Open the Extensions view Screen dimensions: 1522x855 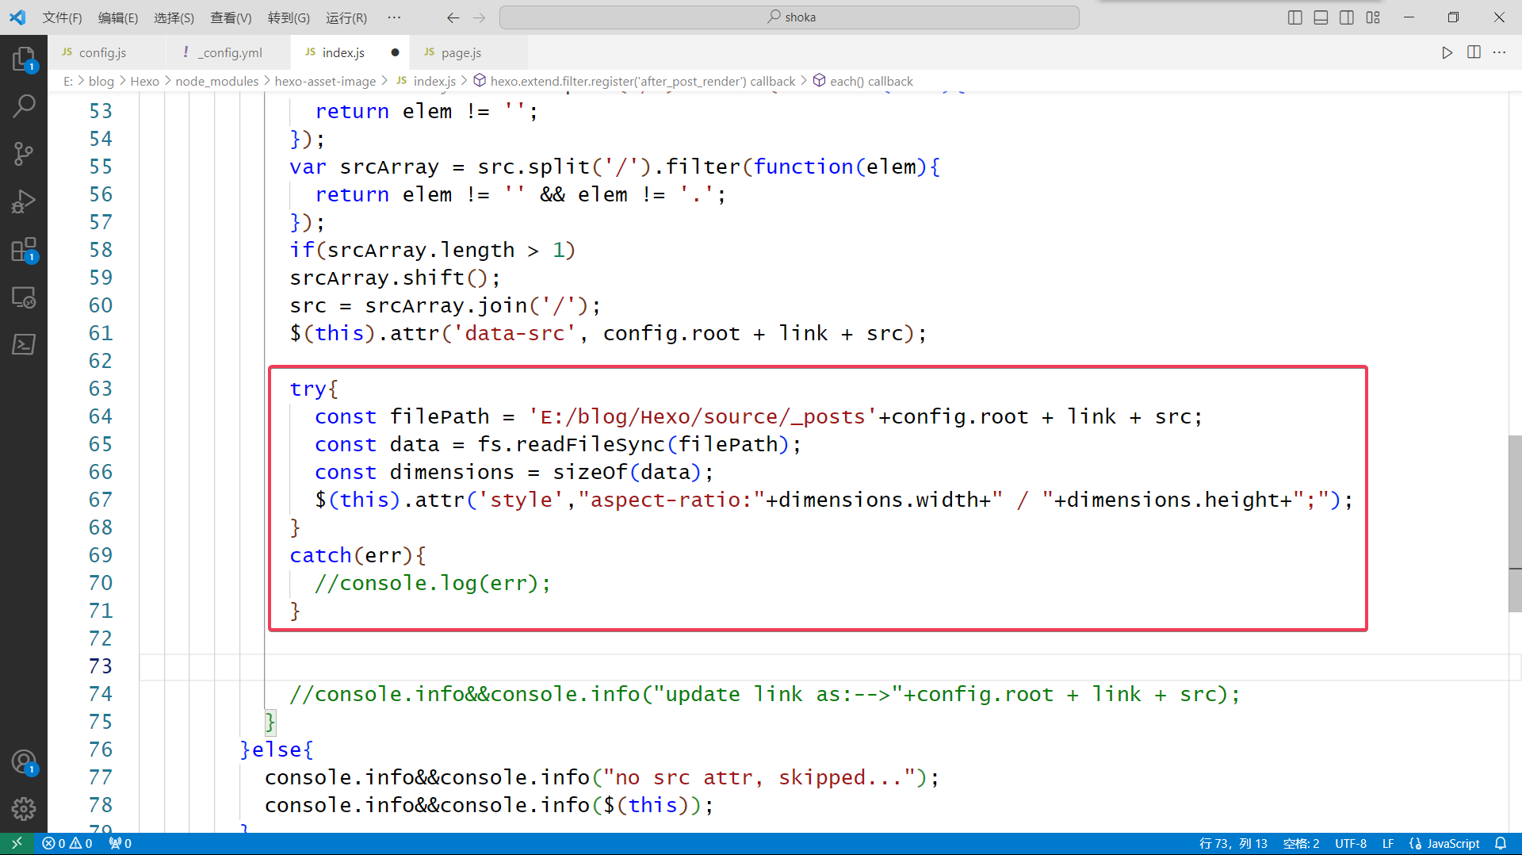point(24,250)
